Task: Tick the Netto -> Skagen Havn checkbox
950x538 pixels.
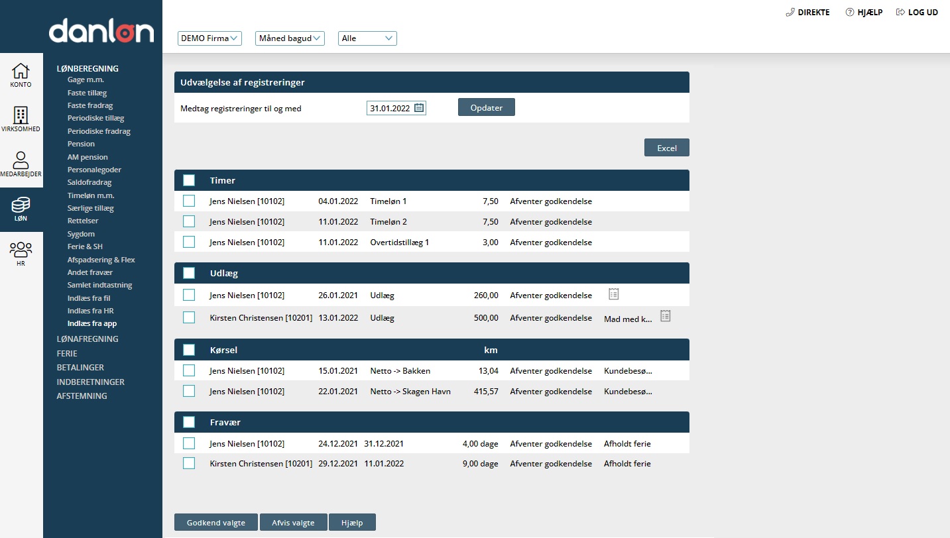Action: click(x=189, y=391)
